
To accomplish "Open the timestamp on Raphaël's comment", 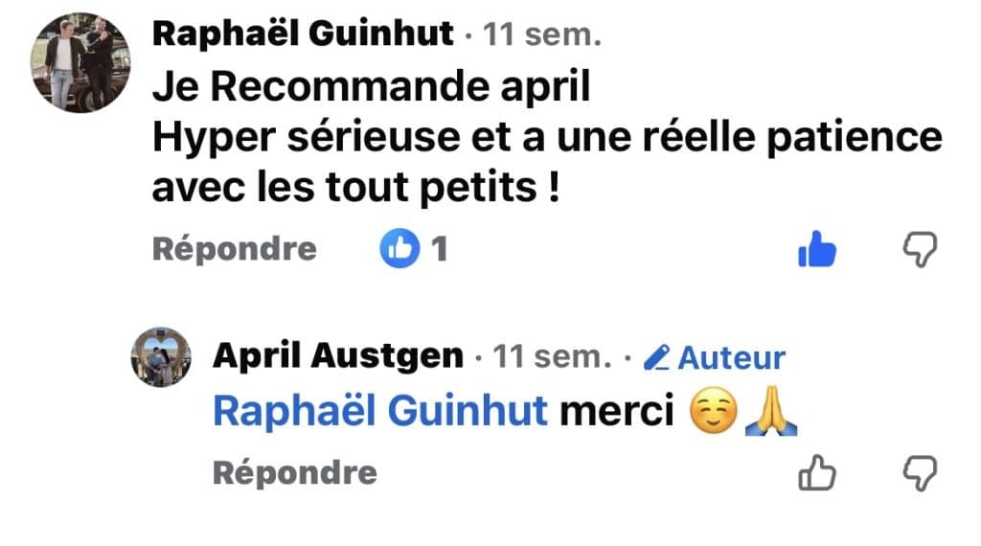I will 543,36.
